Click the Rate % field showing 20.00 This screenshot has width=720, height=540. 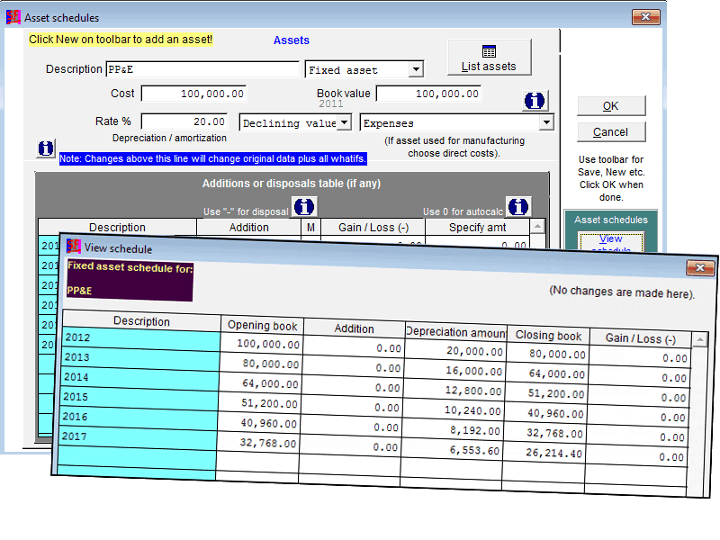tap(184, 121)
